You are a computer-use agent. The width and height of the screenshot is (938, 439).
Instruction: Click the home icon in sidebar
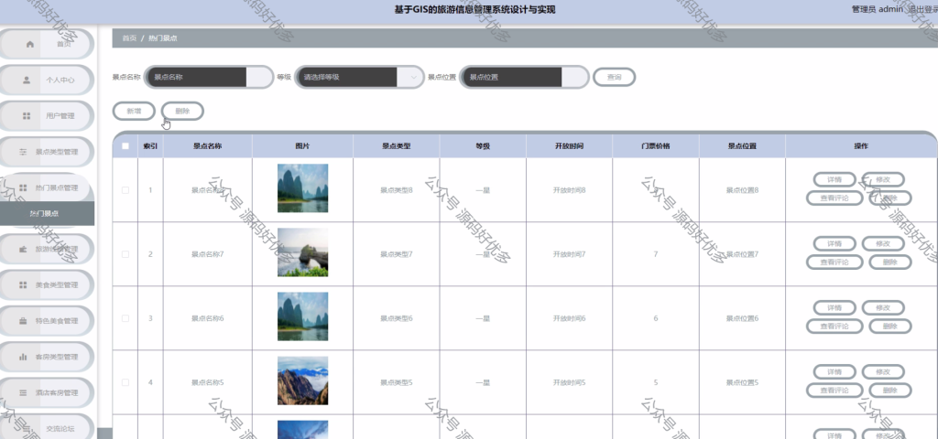click(30, 44)
